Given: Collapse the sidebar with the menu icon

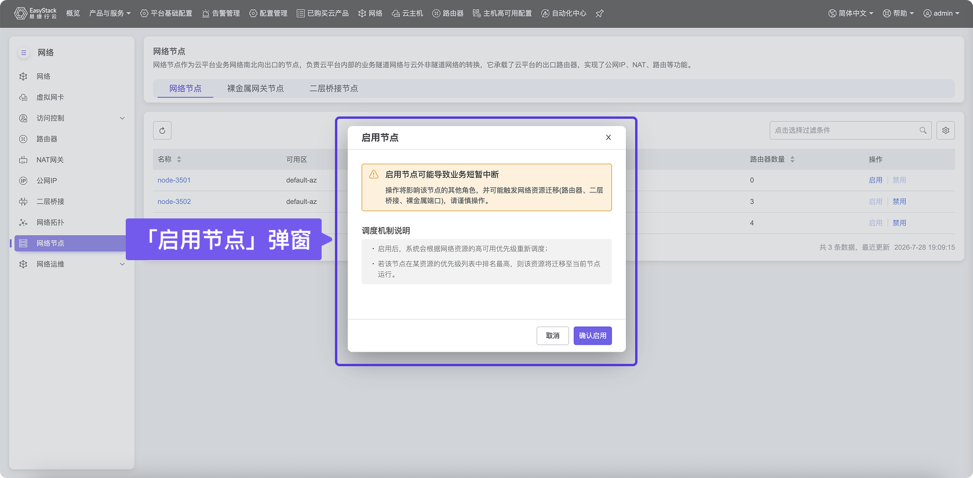Looking at the screenshot, I should (x=24, y=53).
